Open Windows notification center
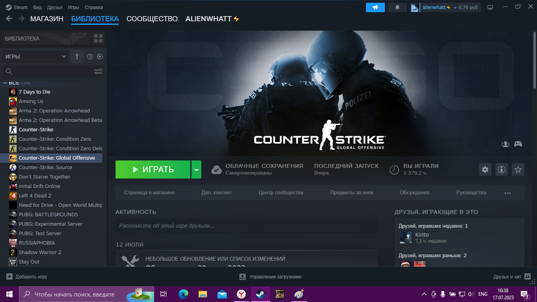 point(524,294)
